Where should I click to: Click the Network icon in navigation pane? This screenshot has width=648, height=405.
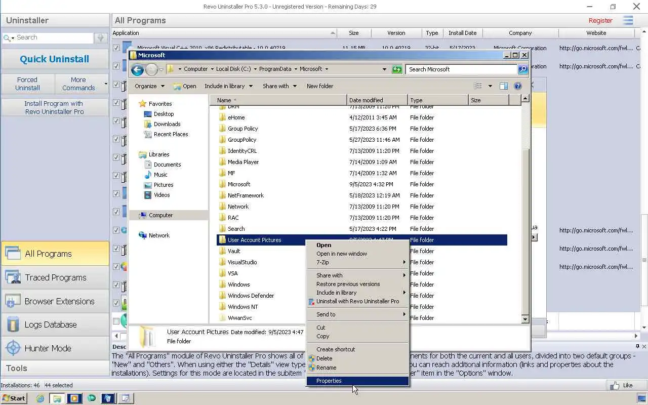click(x=143, y=235)
